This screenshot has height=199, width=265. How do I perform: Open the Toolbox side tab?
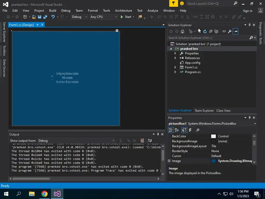tap(4, 51)
